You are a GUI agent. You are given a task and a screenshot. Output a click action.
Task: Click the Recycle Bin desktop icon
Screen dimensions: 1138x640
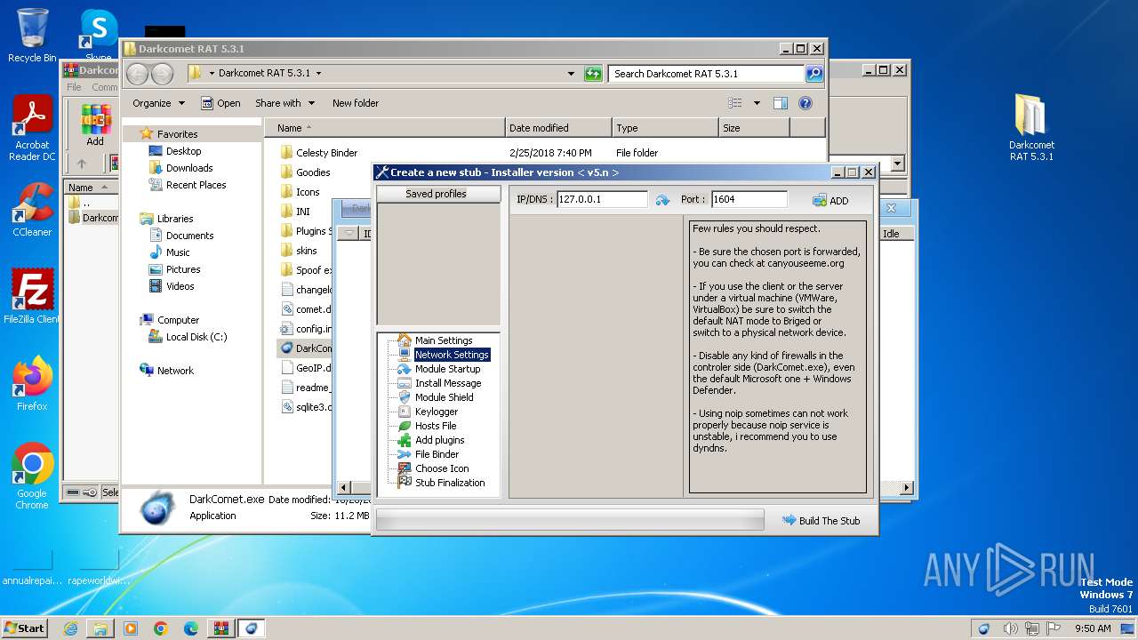(32, 35)
